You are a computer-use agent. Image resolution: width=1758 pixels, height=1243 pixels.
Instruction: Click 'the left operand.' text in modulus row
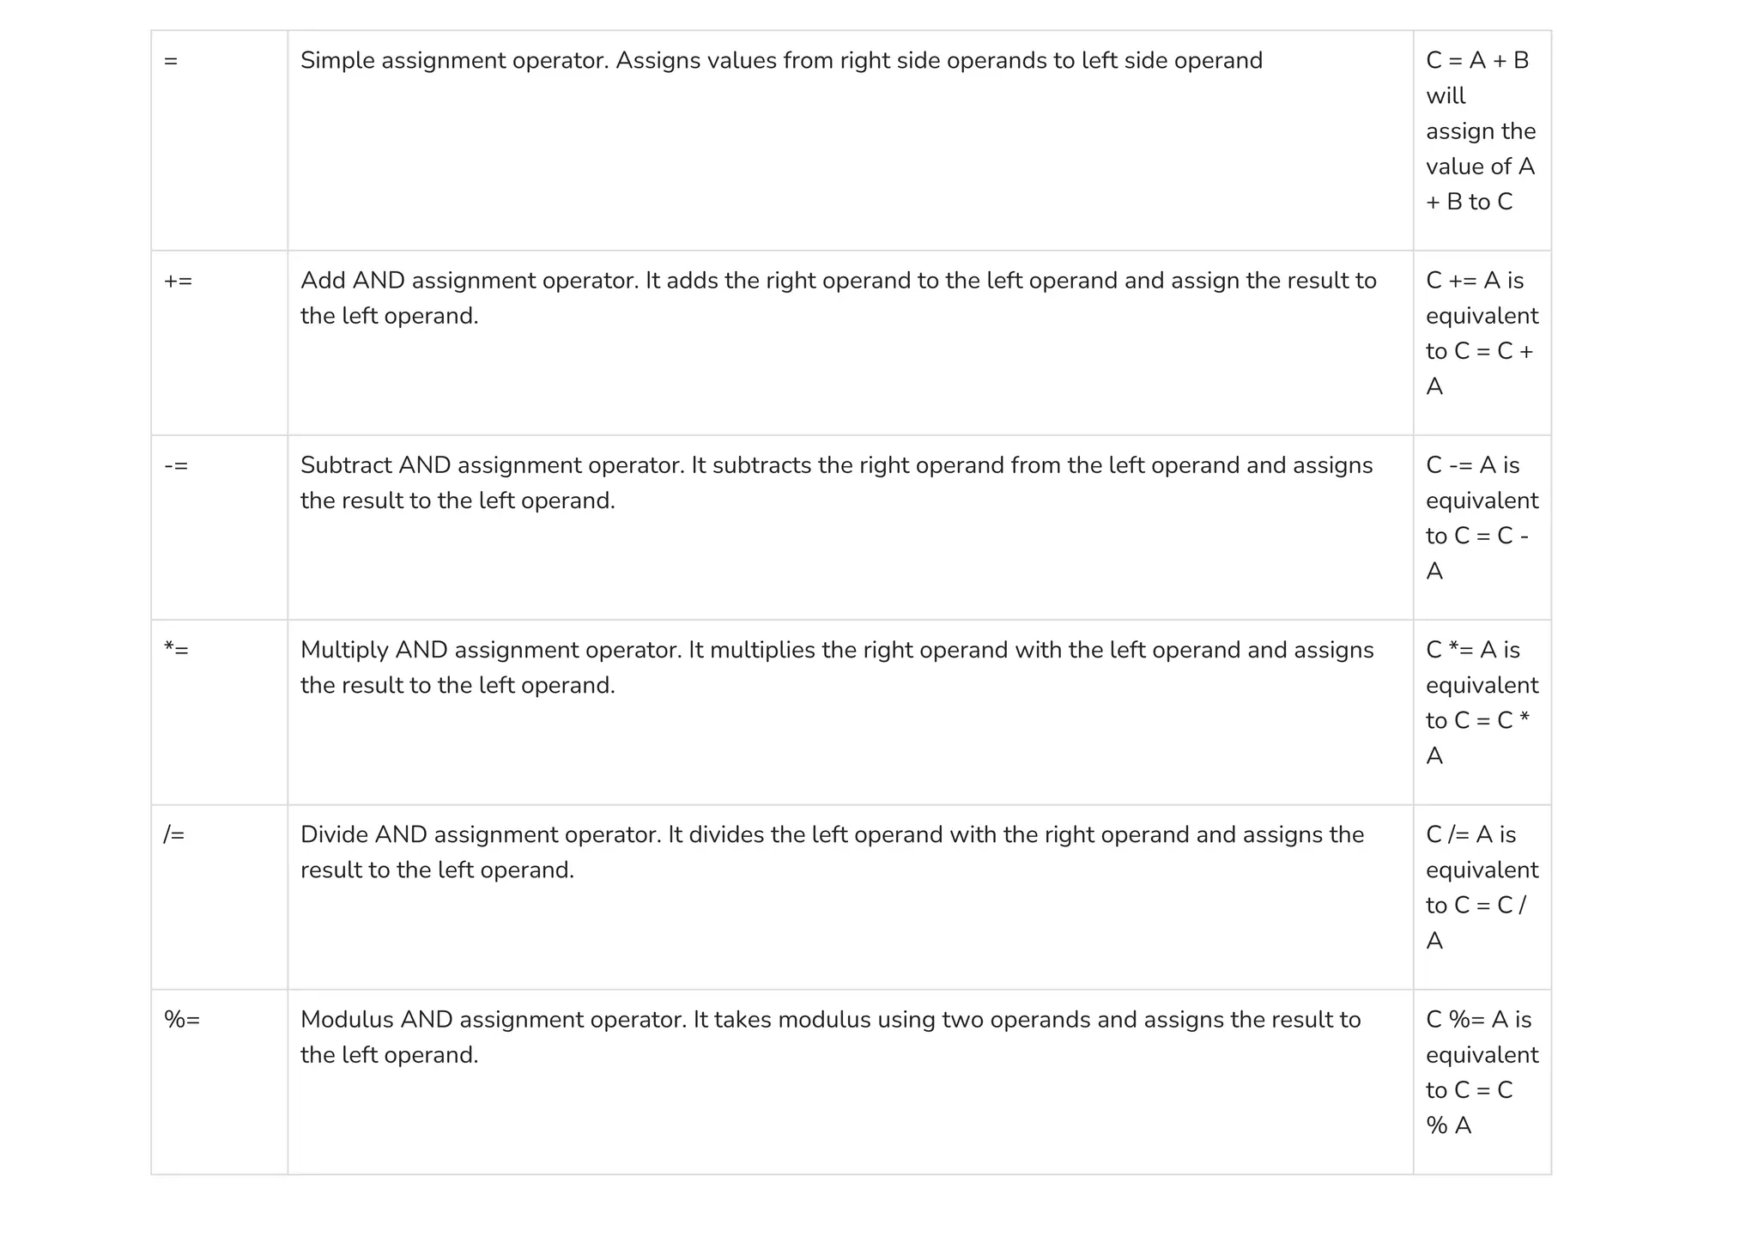pyautogui.click(x=389, y=1055)
